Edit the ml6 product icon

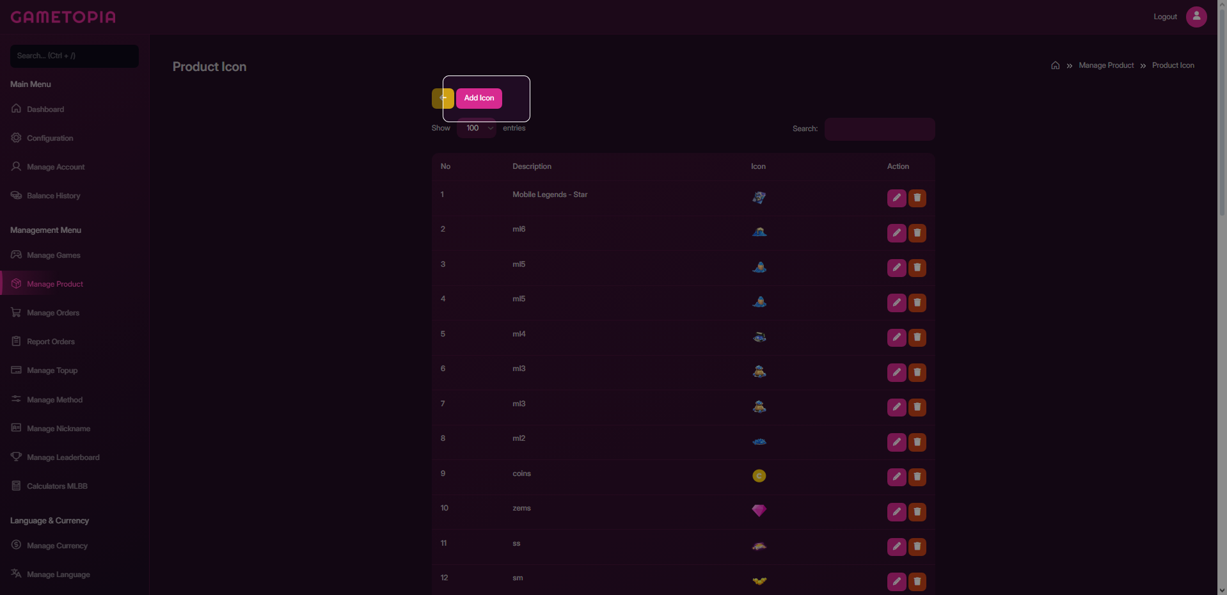[x=896, y=233]
